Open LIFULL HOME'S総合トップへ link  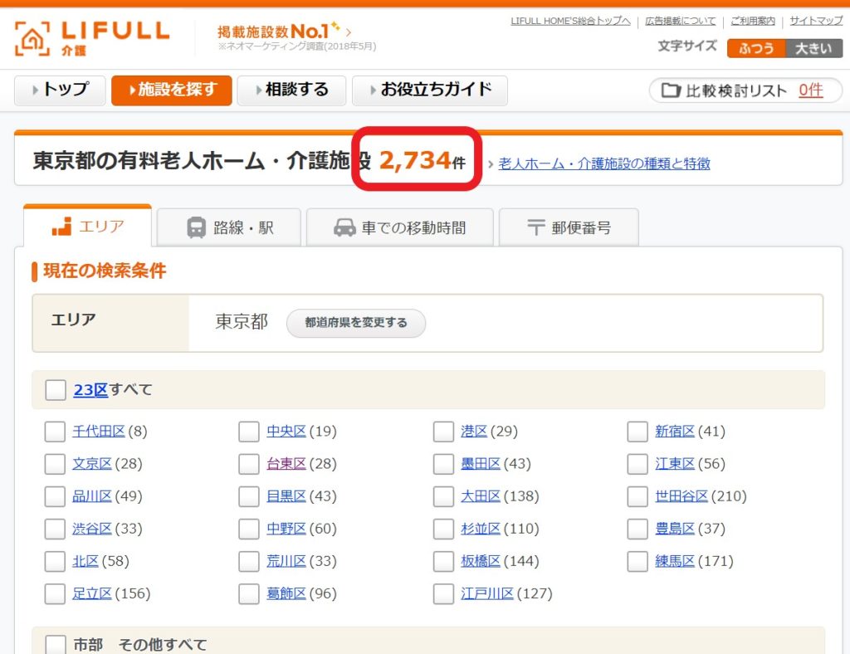pyautogui.click(x=570, y=21)
